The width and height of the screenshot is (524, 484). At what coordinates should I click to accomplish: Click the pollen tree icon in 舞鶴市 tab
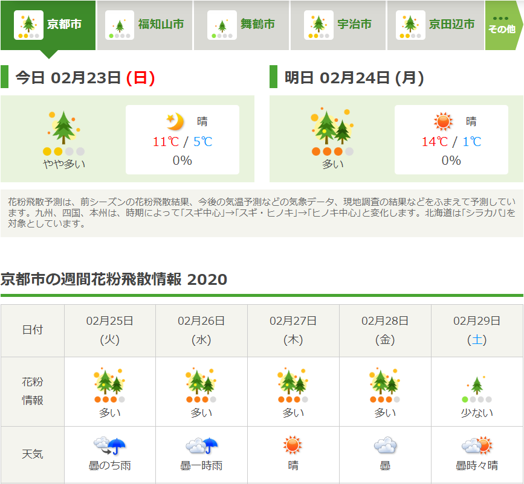222,25
